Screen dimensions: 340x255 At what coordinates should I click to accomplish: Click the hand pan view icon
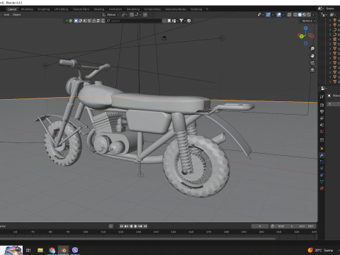(312, 56)
